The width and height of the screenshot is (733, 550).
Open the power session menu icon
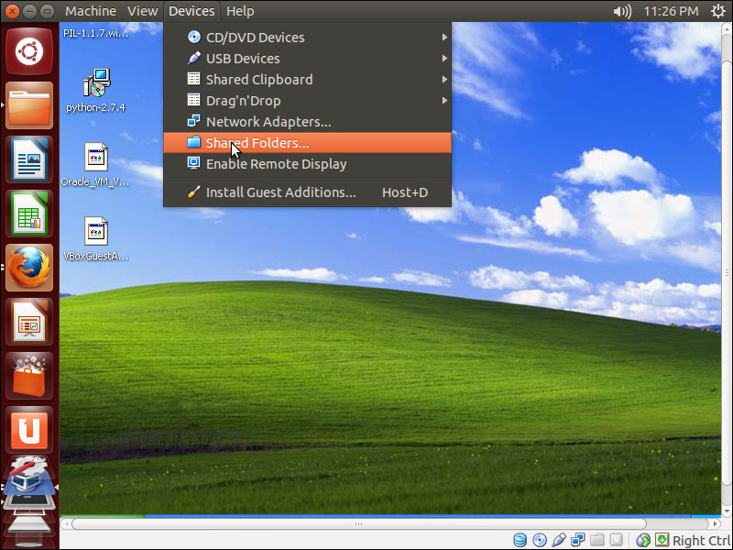click(x=718, y=11)
